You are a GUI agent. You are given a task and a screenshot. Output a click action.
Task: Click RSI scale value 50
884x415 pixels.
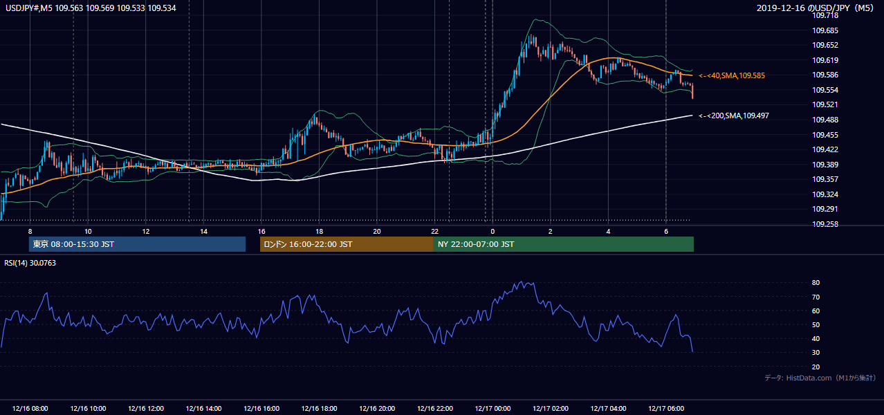pos(816,325)
